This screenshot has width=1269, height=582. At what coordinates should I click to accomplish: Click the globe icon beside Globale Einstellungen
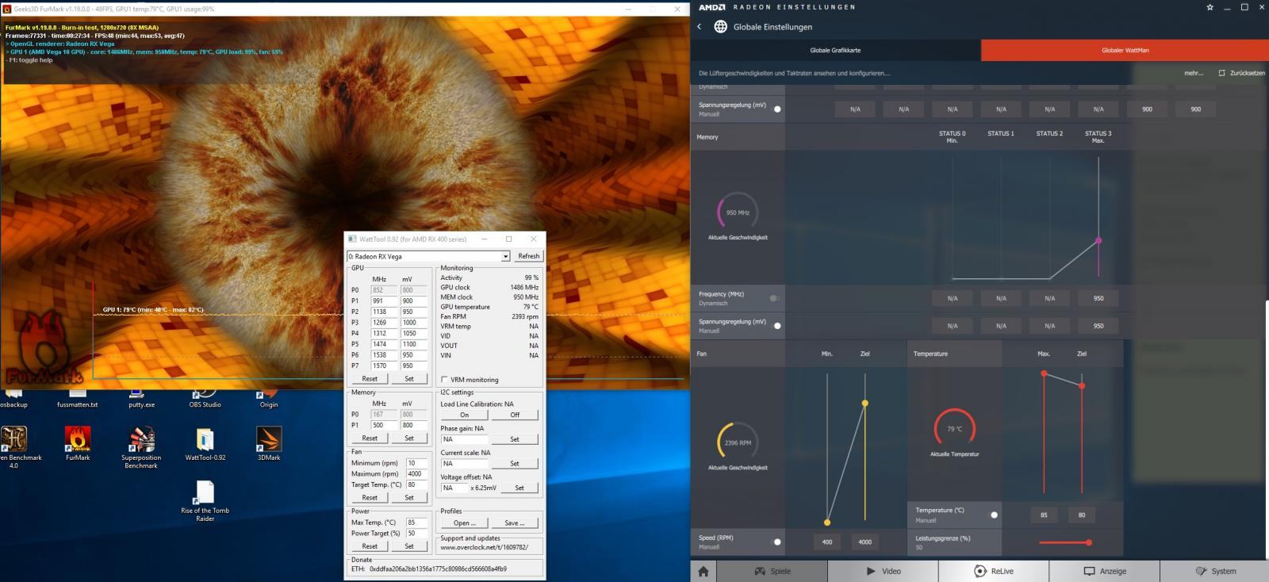point(720,27)
